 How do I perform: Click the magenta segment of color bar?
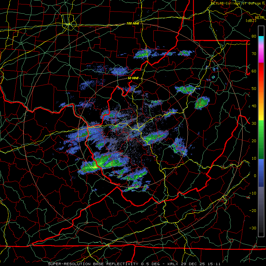pos(261,54)
